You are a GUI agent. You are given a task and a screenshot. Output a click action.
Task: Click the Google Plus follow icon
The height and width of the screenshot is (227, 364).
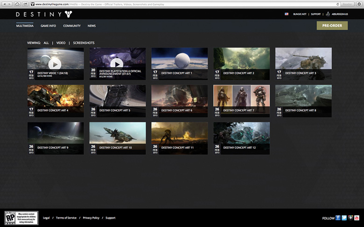tap(350, 218)
